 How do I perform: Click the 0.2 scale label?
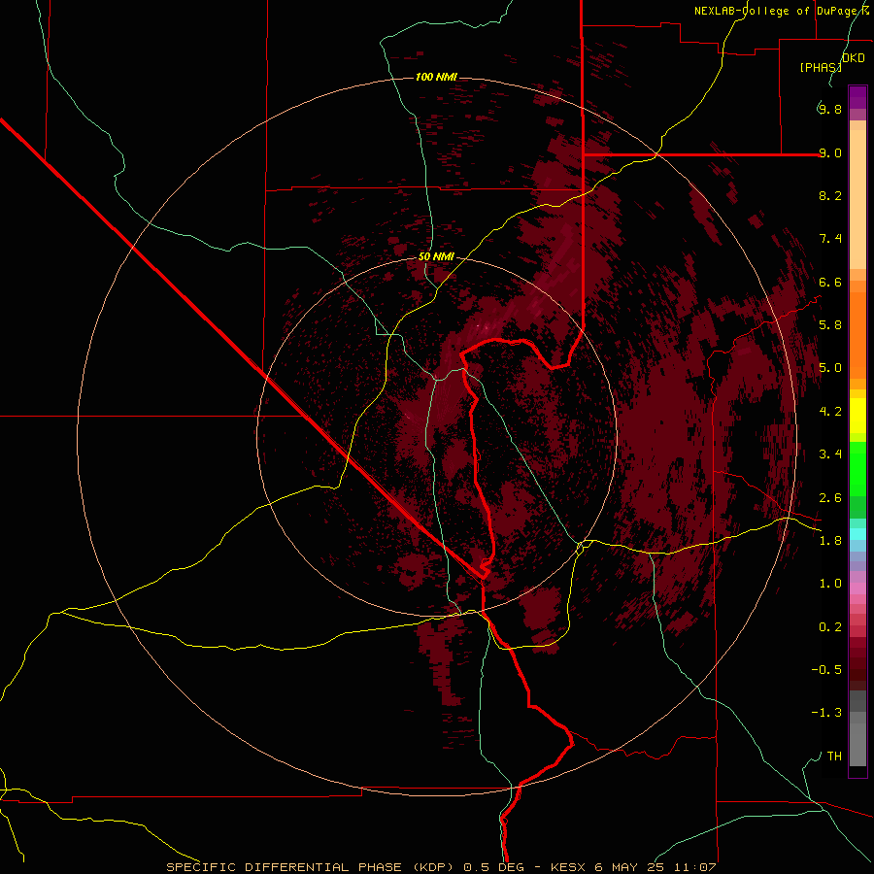830,627
